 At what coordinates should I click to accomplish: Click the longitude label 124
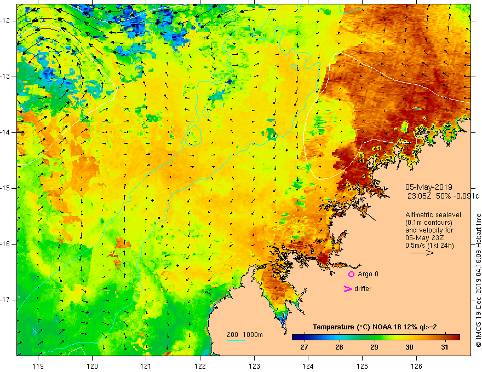tap(308, 366)
